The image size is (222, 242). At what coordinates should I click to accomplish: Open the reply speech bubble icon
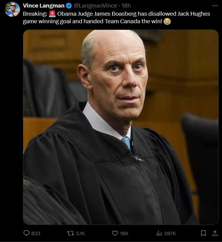[x=27, y=233]
